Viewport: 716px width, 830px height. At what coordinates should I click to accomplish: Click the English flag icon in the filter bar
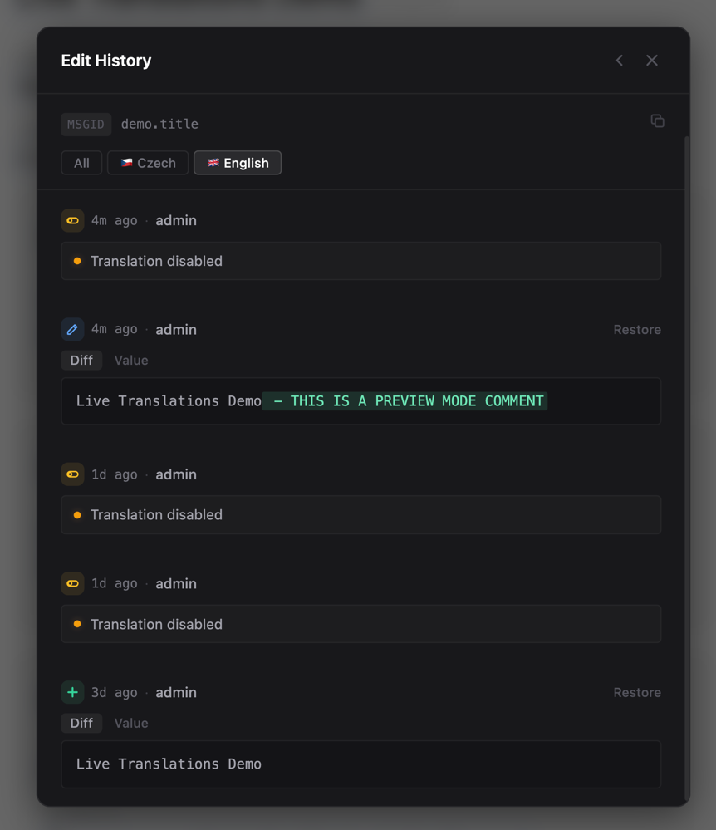click(x=213, y=162)
